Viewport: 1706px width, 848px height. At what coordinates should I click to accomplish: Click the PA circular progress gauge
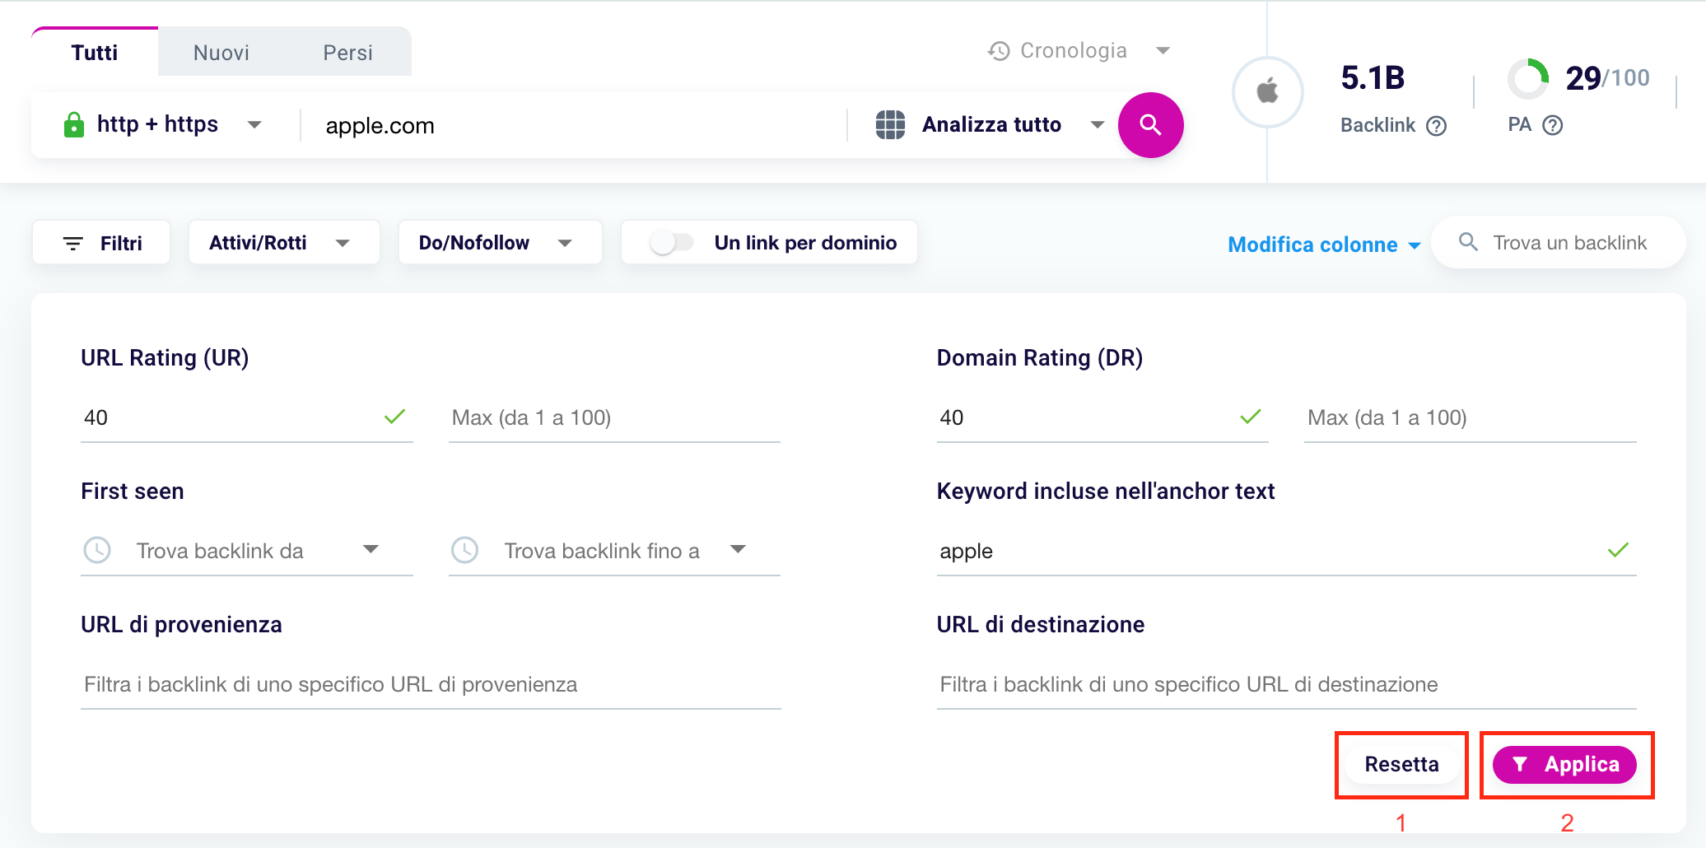tap(1528, 79)
